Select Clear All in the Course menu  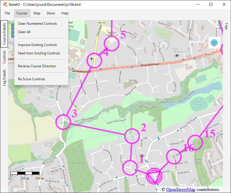tap(24, 32)
